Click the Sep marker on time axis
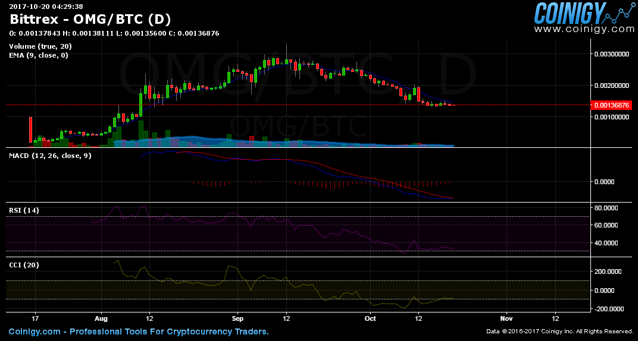Viewport: 638px width, 341px height. click(237, 318)
